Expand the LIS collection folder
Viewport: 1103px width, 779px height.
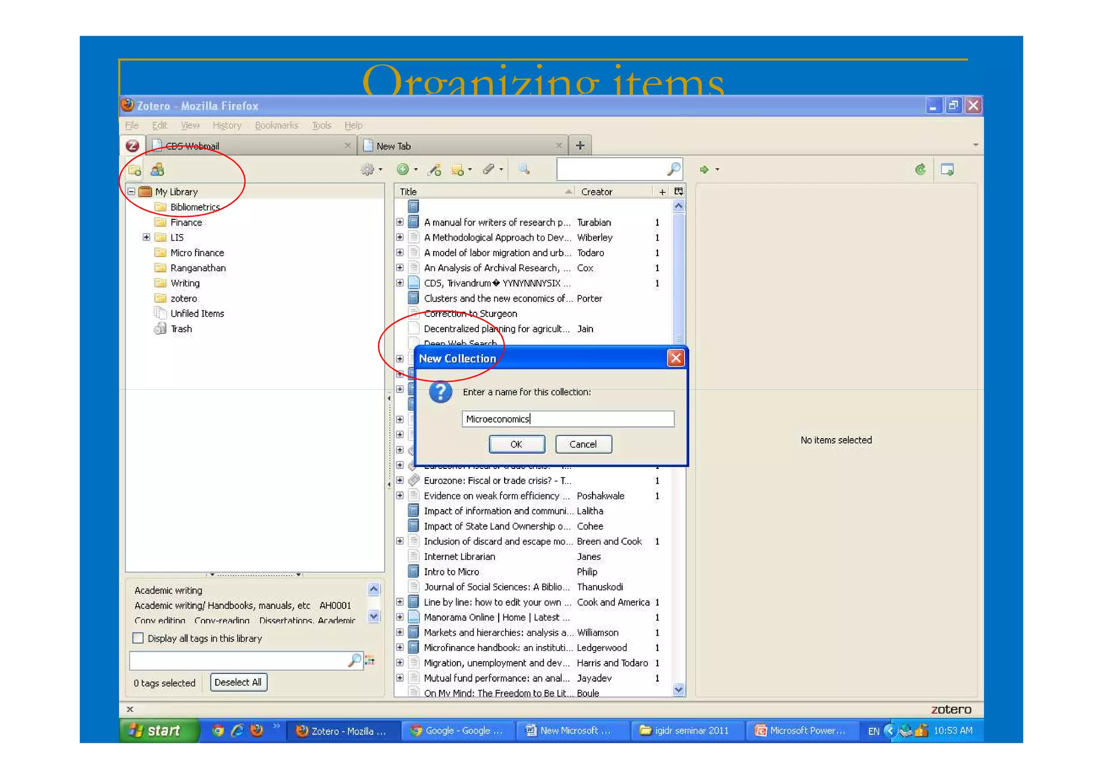tap(146, 237)
